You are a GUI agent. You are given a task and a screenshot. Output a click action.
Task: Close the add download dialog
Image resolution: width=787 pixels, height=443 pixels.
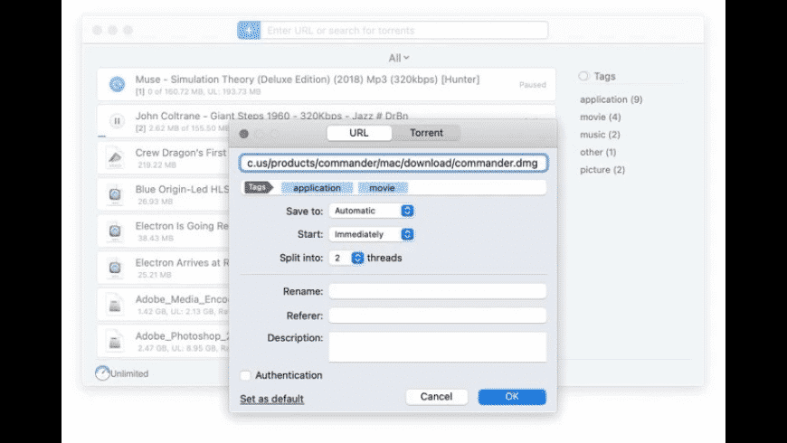click(x=244, y=134)
